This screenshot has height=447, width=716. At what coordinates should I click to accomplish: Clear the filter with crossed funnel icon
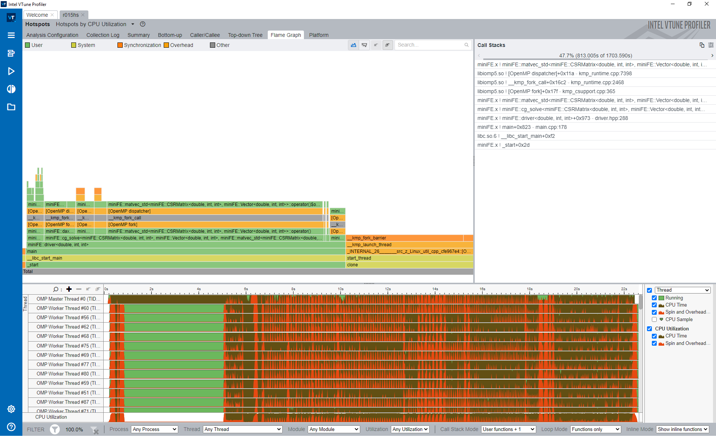95,430
